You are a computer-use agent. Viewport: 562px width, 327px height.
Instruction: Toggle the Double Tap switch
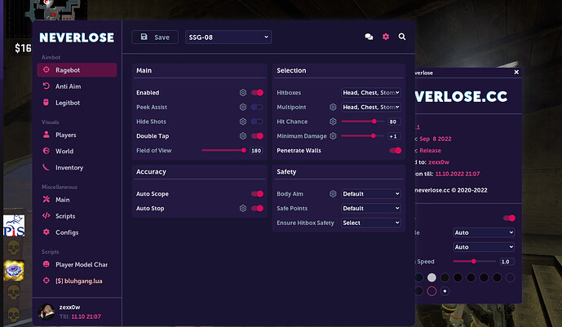click(257, 136)
